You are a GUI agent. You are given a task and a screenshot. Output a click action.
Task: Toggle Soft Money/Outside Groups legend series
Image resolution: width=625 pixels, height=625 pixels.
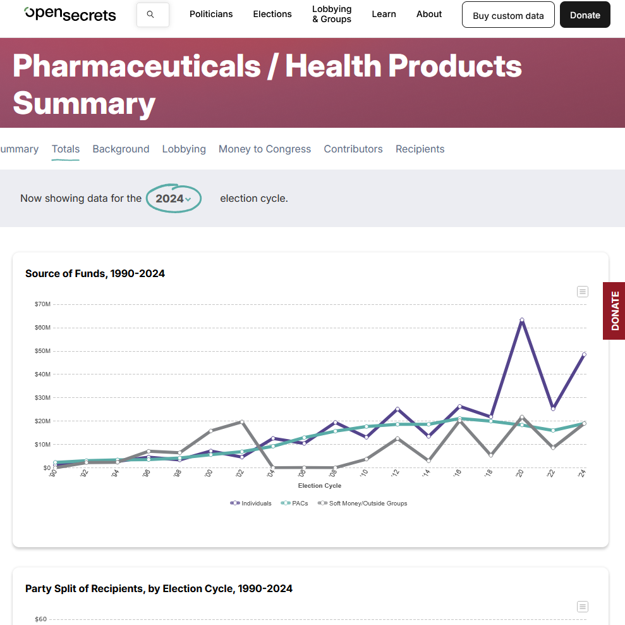tap(362, 504)
